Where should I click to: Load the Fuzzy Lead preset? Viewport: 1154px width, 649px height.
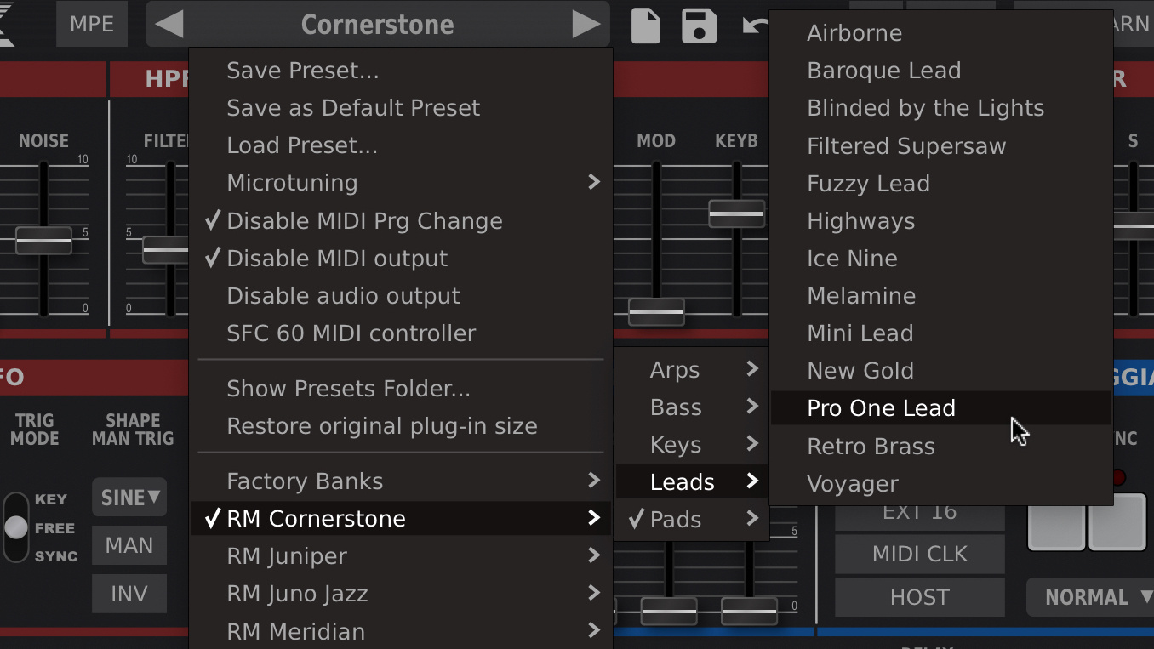[941, 184]
